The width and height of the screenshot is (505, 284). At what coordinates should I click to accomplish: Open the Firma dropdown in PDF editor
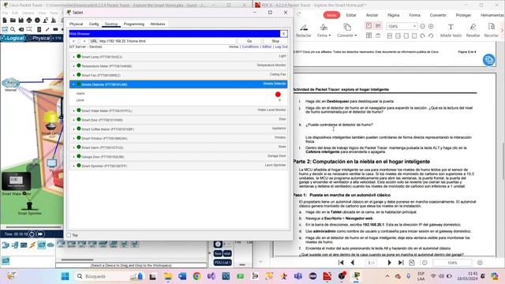324,31
